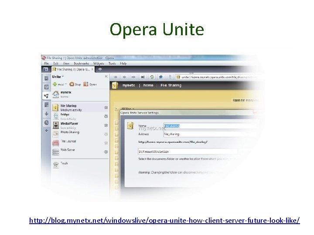314x235 pixels.
Task: Select the Unite panel icon in sidebar
Action: (46, 96)
